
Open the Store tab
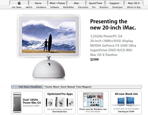38,3
